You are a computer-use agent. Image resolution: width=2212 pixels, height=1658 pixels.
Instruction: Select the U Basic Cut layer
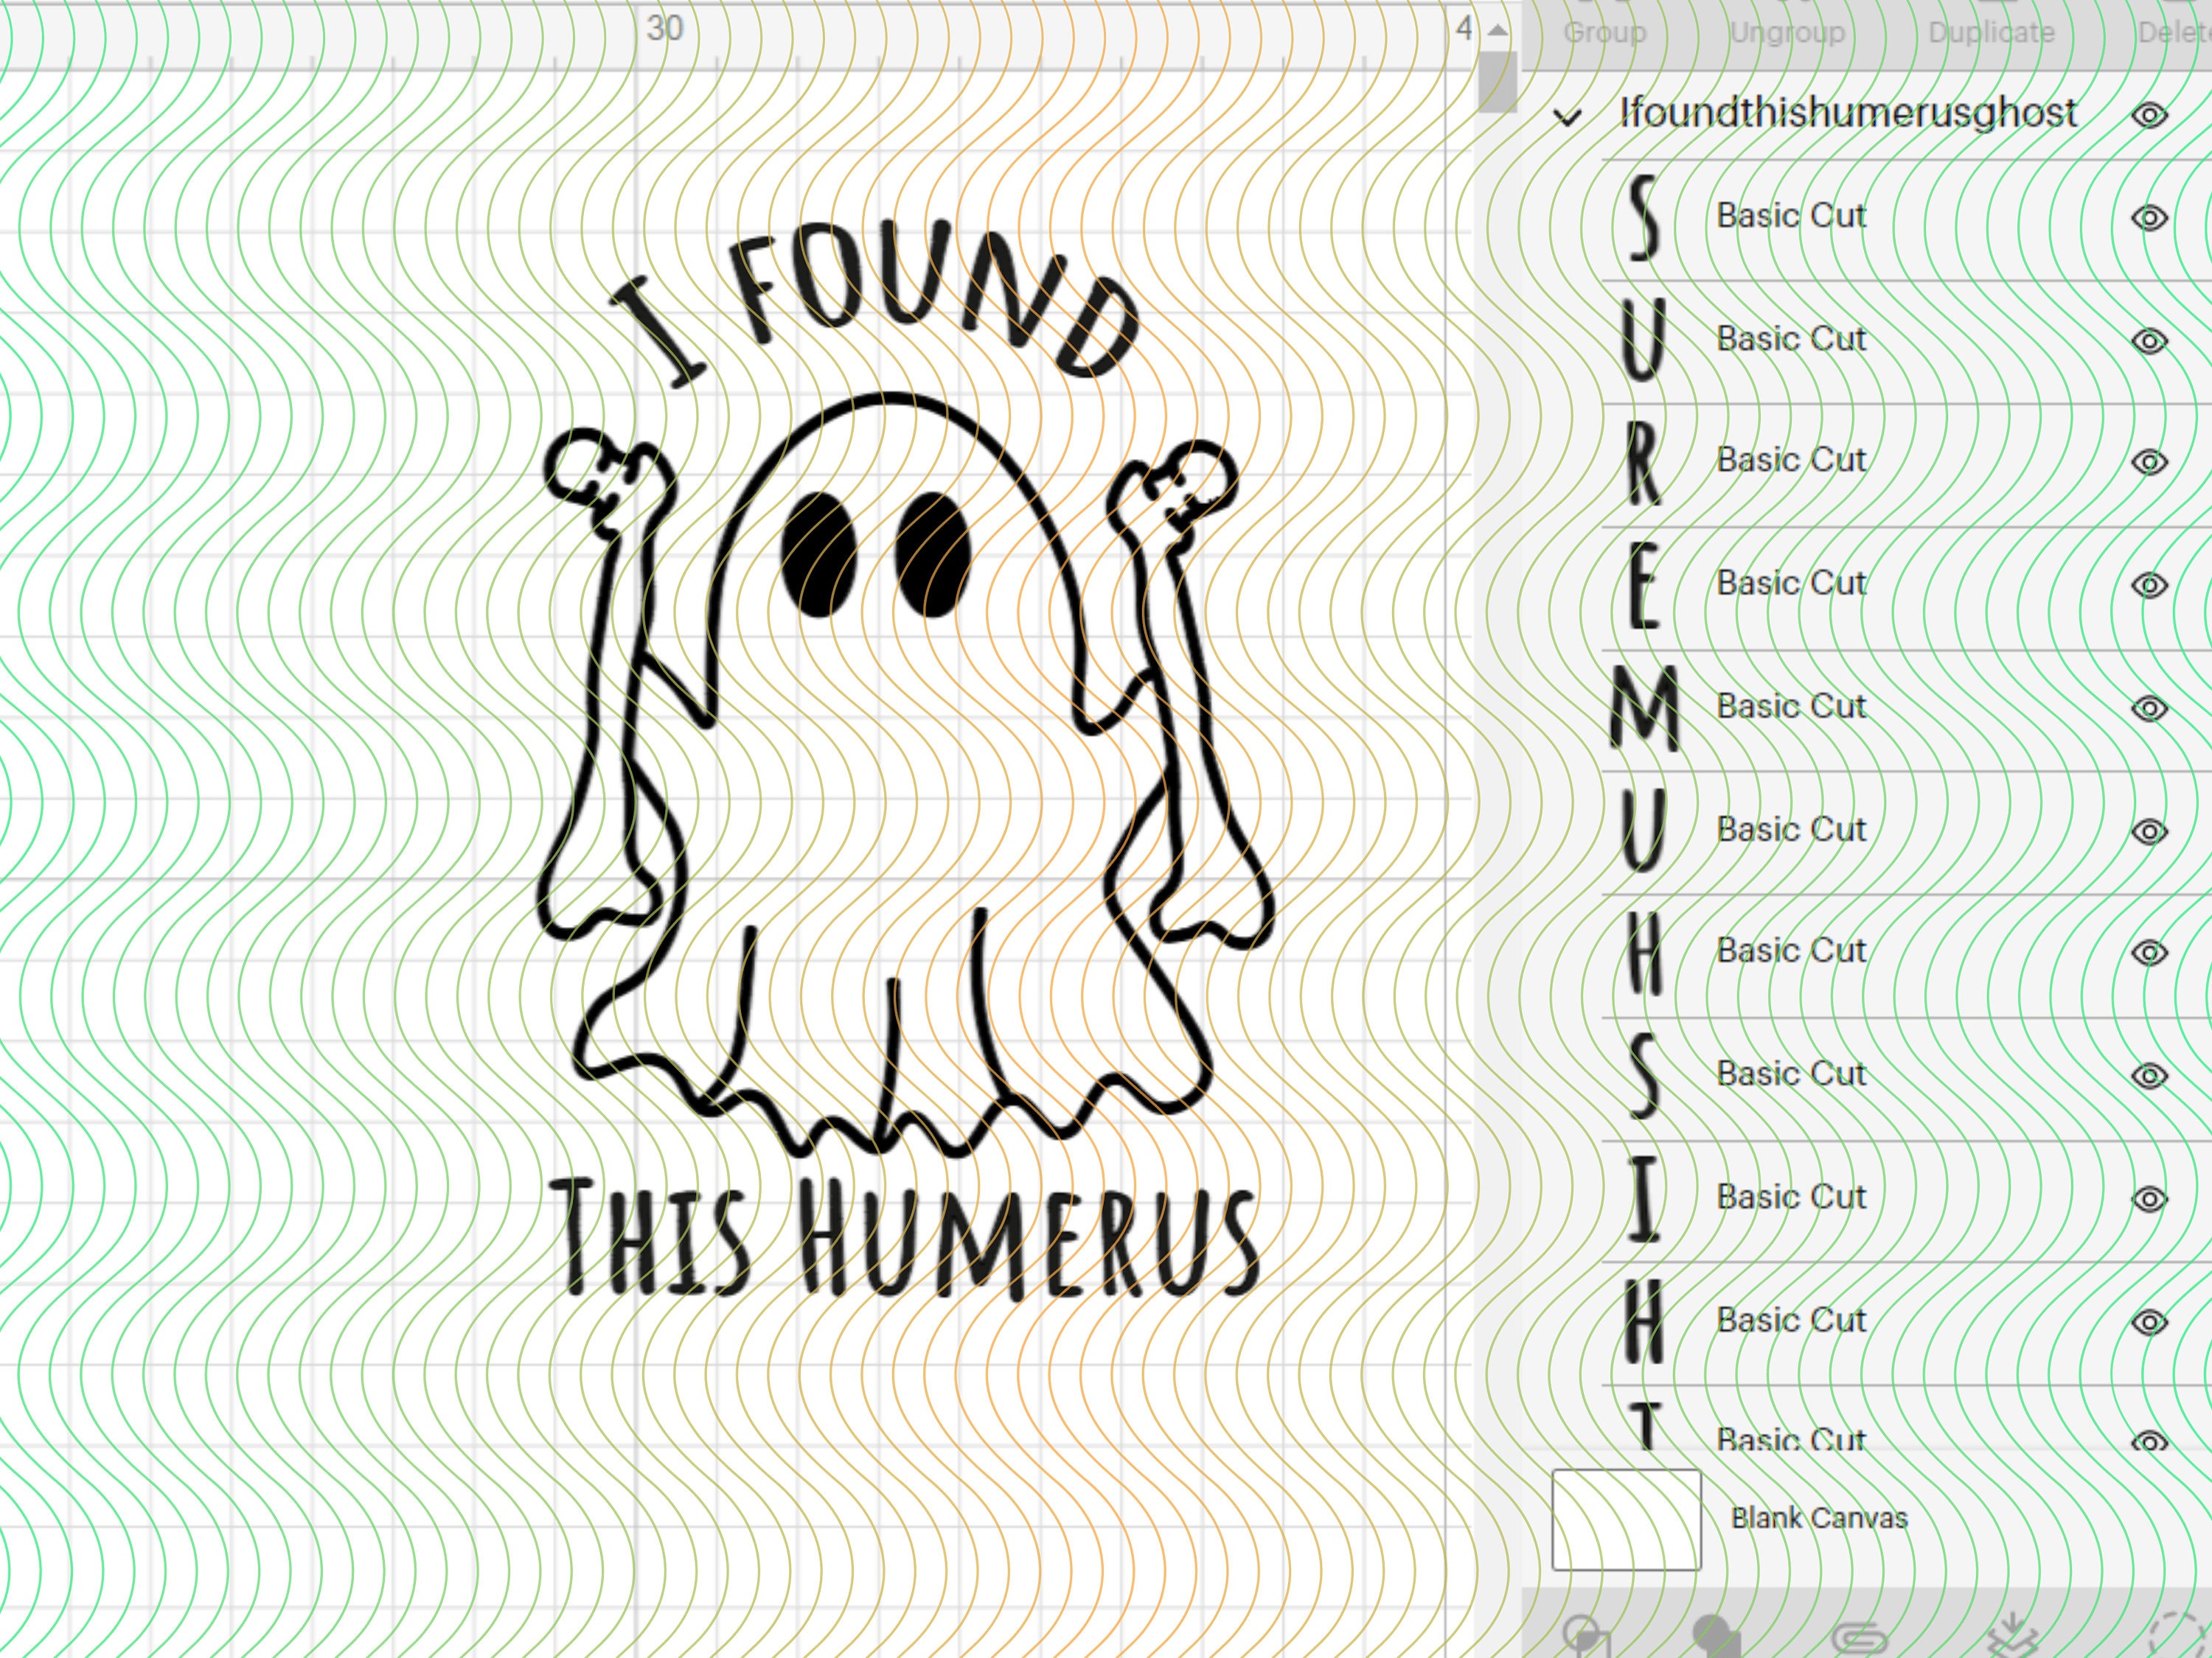[1790, 337]
